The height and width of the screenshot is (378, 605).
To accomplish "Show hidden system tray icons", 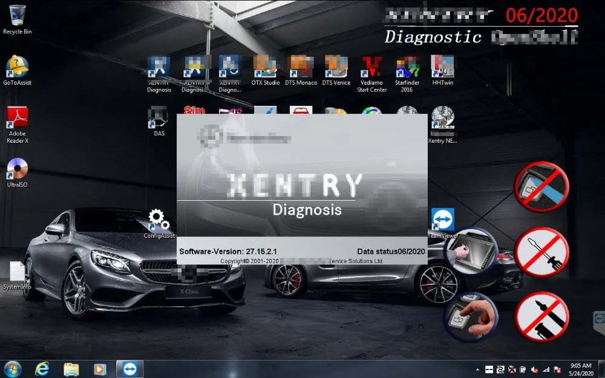I will pos(478,370).
